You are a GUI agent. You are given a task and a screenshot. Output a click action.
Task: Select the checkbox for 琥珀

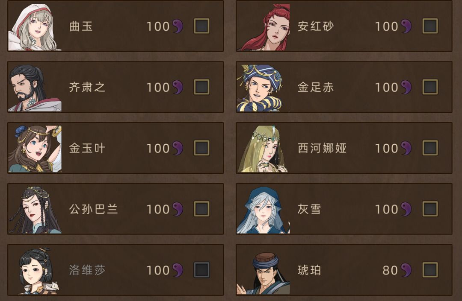tap(430, 270)
